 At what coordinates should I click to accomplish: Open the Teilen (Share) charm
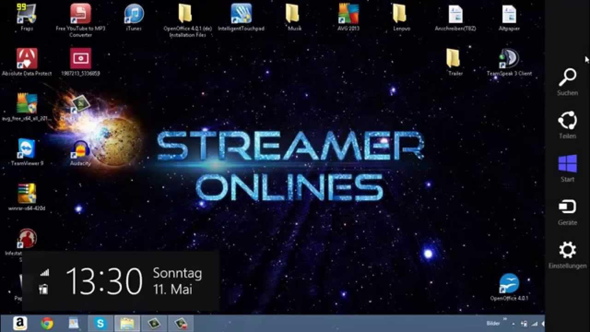click(x=567, y=125)
